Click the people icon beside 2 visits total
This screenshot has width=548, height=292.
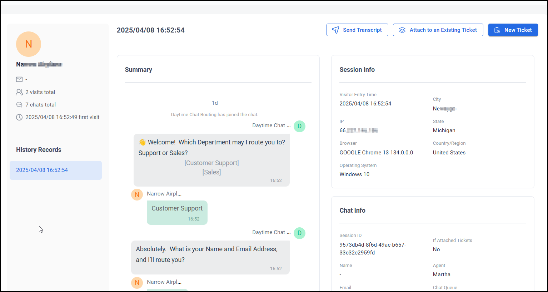point(19,92)
